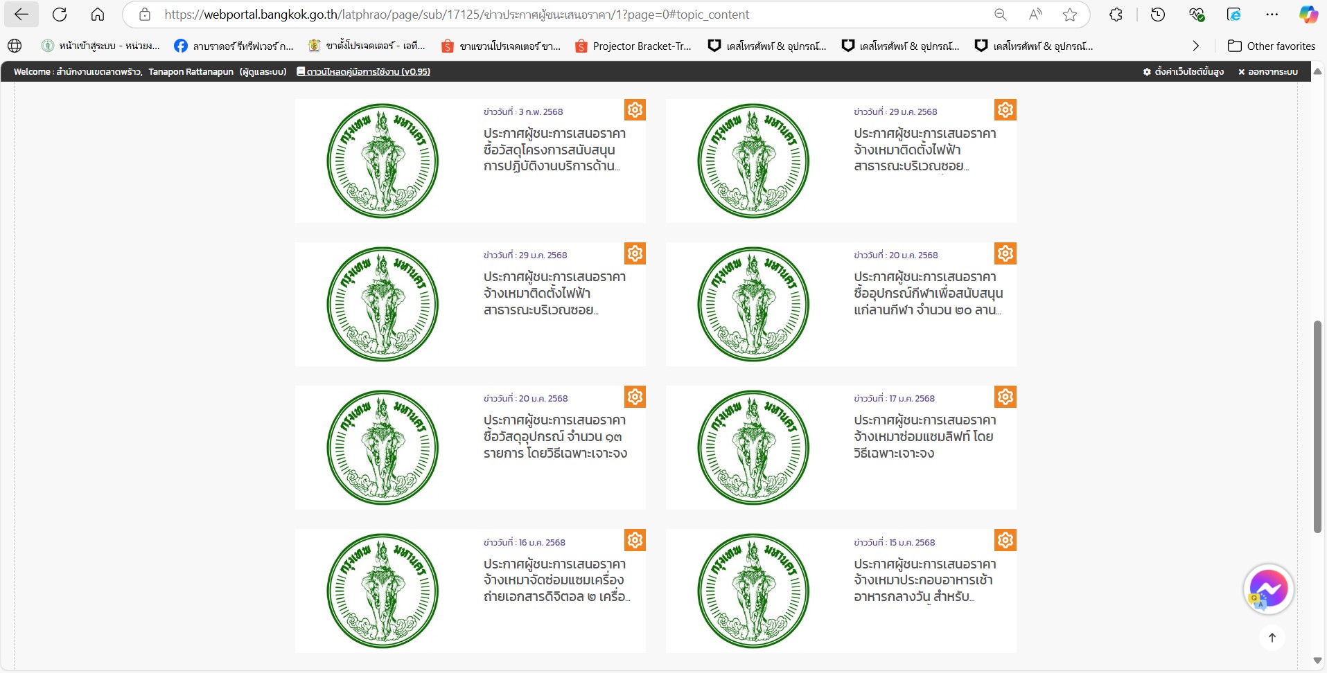The height and width of the screenshot is (673, 1327).
Task: Open the zoom magnifier icon in address bar
Action: click(x=1000, y=15)
